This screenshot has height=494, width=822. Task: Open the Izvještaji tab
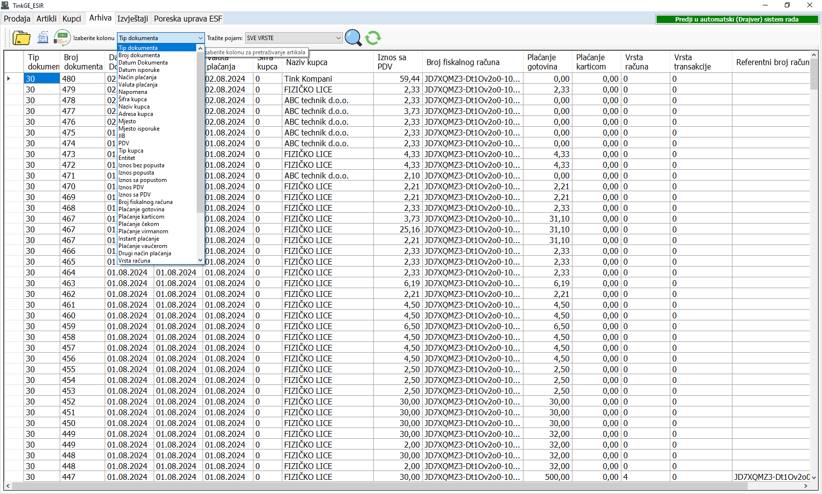pos(133,19)
